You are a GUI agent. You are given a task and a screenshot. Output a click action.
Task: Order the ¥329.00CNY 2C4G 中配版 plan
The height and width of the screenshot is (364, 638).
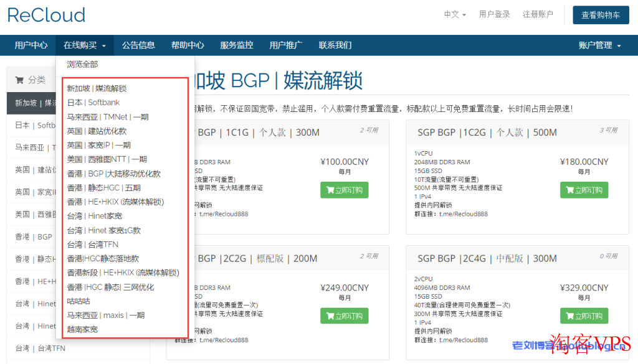(584, 316)
